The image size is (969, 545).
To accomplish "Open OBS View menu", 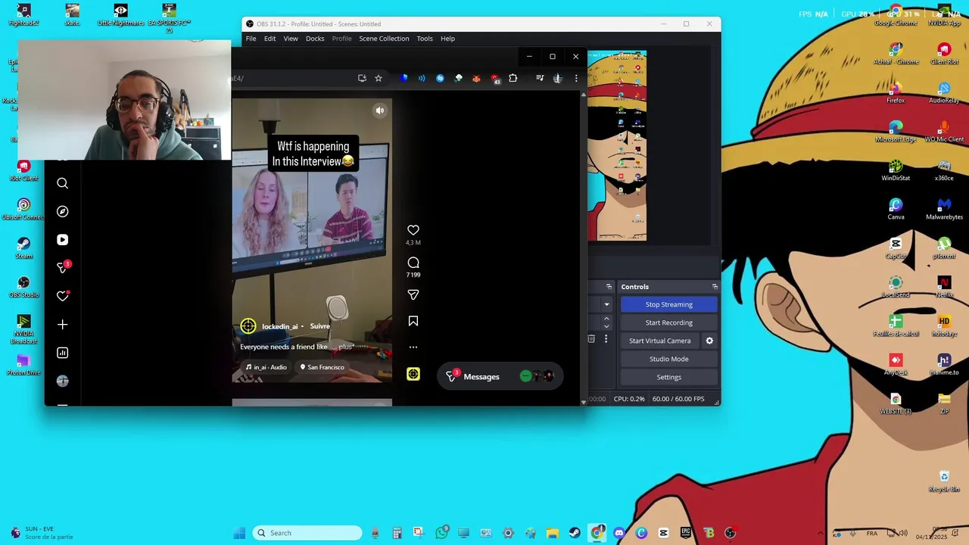I will (291, 39).
